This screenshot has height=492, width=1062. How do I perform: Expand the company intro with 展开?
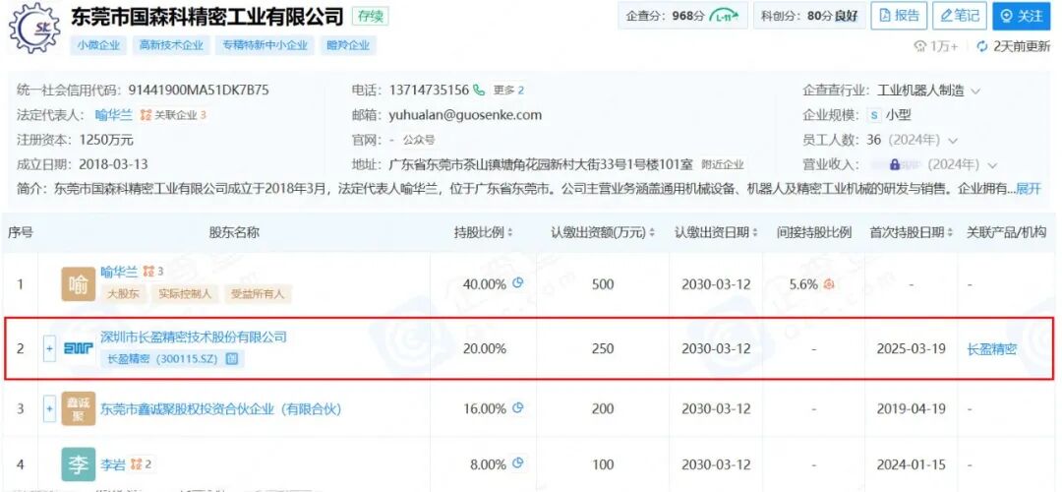pyautogui.click(x=1028, y=188)
